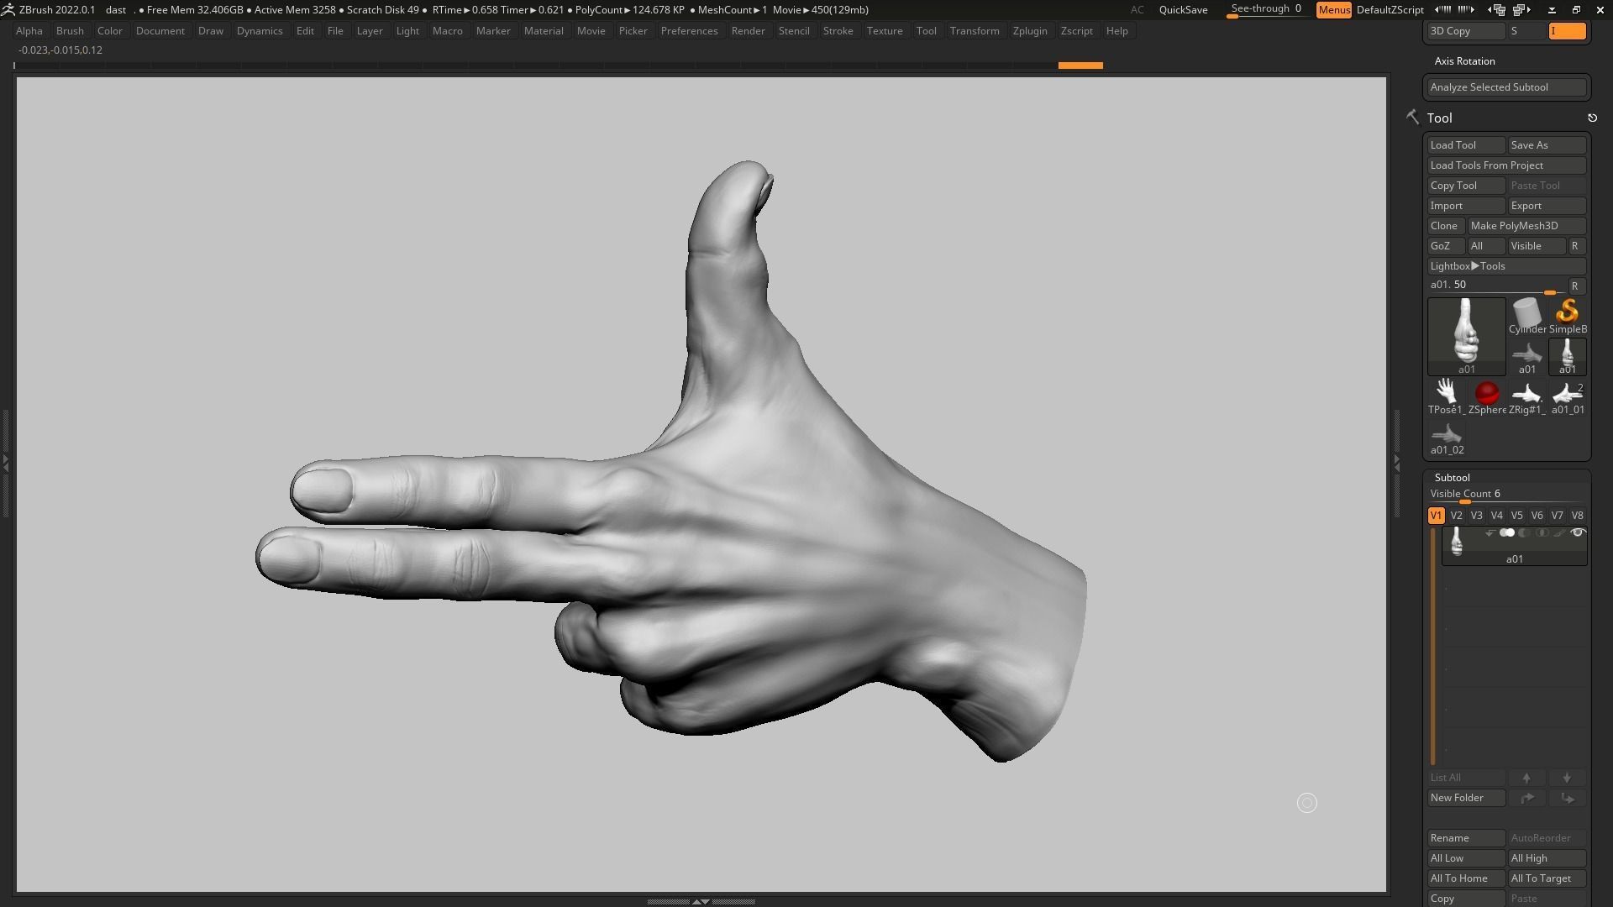Open the Preferences menu
Image resolution: width=1613 pixels, height=907 pixels.
pyautogui.click(x=689, y=31)
